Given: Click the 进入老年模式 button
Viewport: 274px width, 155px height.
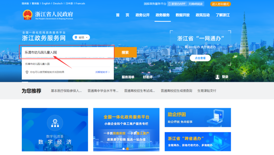Looking at the screenshot, I should tap(220, 4).
